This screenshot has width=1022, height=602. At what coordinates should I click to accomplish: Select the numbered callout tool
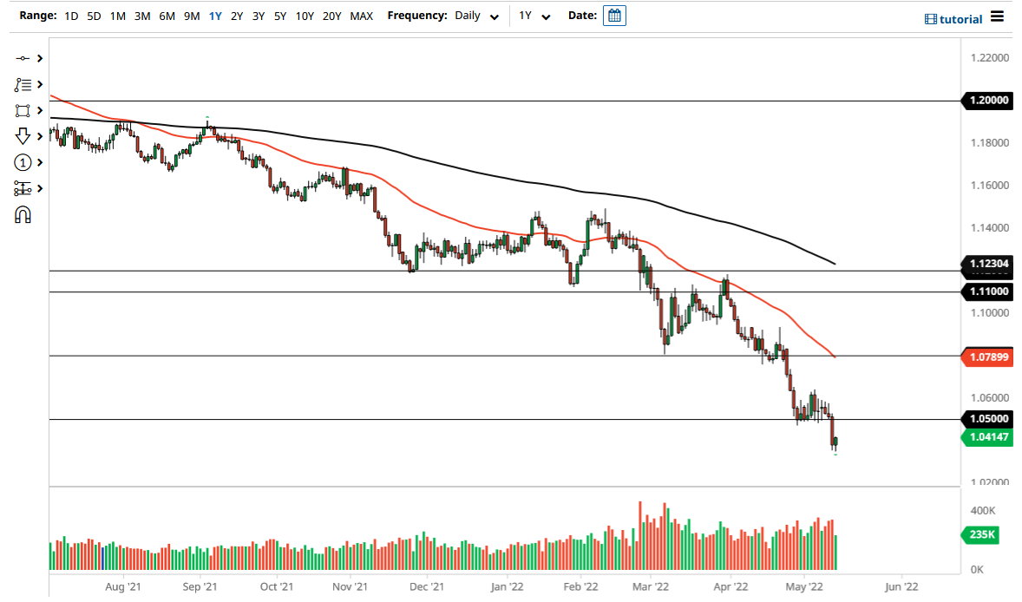(22, 162)
